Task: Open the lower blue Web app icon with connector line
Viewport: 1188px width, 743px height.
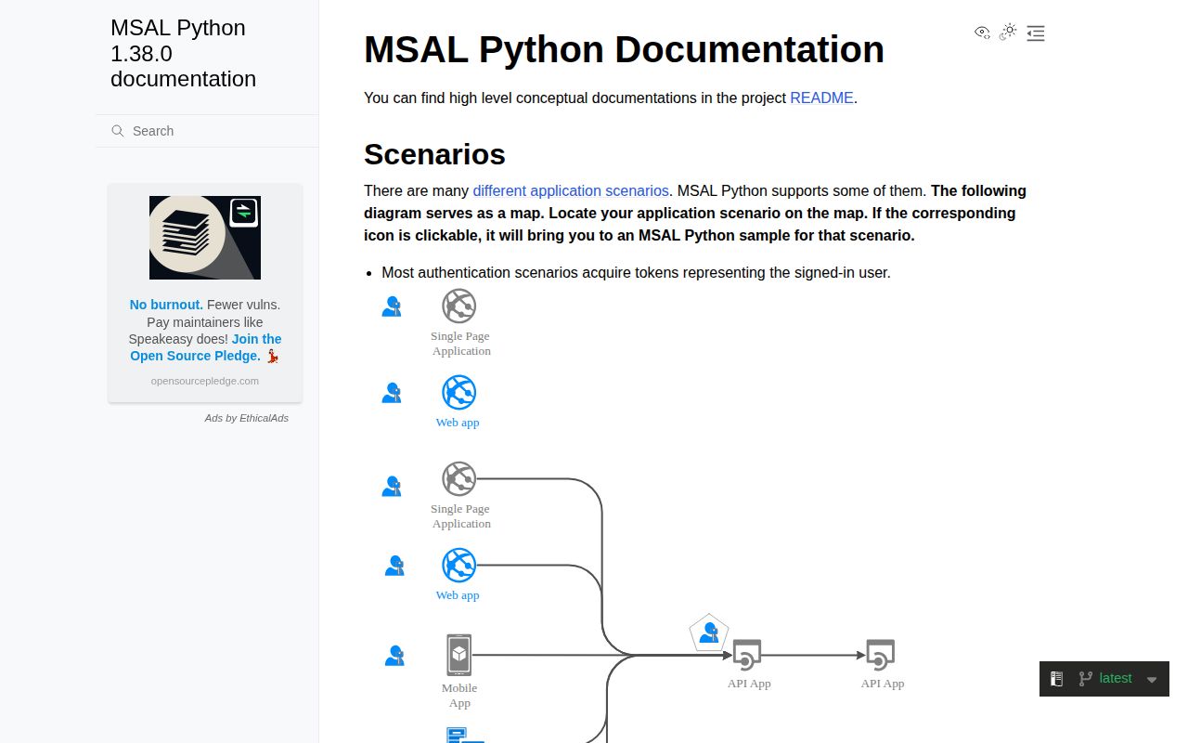Action: 458,565
